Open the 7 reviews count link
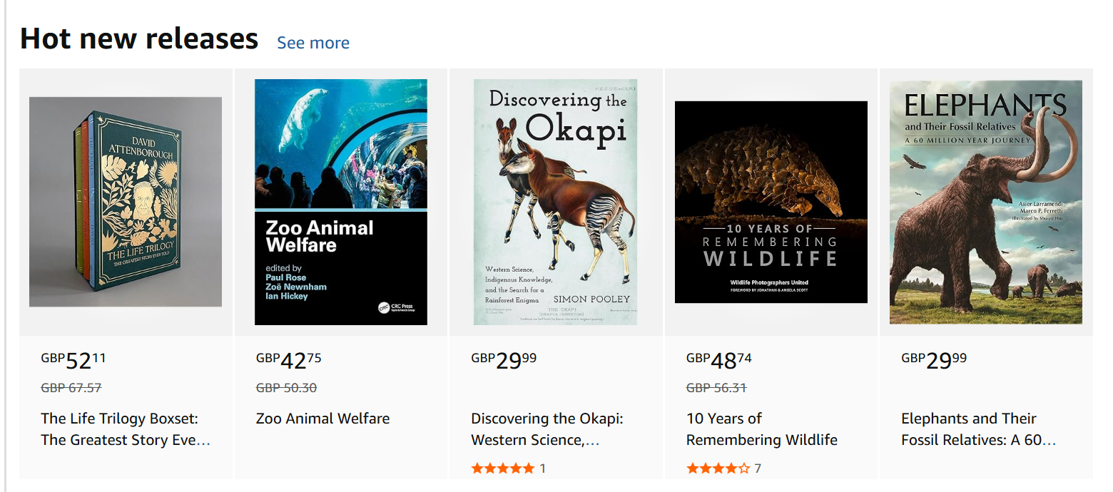 coord(758,468)
